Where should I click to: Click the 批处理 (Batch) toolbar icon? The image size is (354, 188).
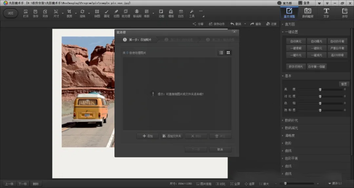click(126, 13)
